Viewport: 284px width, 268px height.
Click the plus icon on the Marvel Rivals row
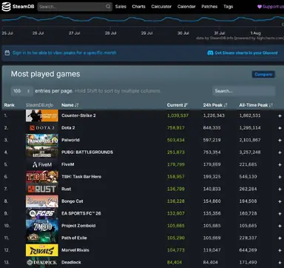click(280, 250)
